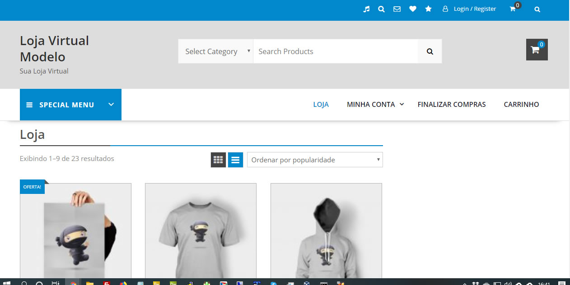The image size is (570, 285).
Task: Click the hamburger icon in Special Menu
Action: click(x=29, y=105)
